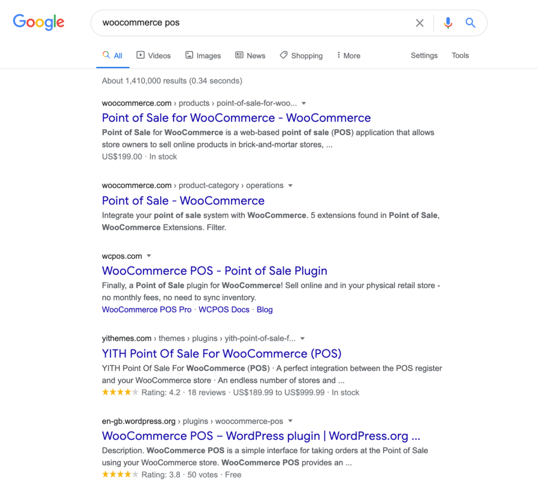The height and width of the screenshot is (494, 538).
Task: Open the arrow menu next to the yithemes.com URL
Action: pos(303,338)
